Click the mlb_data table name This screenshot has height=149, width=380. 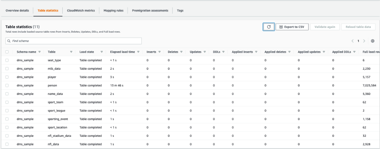click(x=54, y=69)
